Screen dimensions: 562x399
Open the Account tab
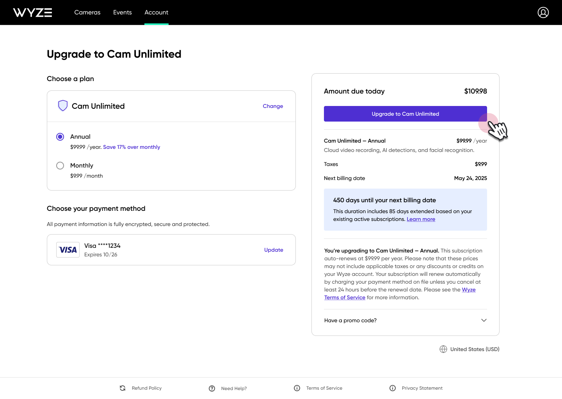click(x=157, y=12)
